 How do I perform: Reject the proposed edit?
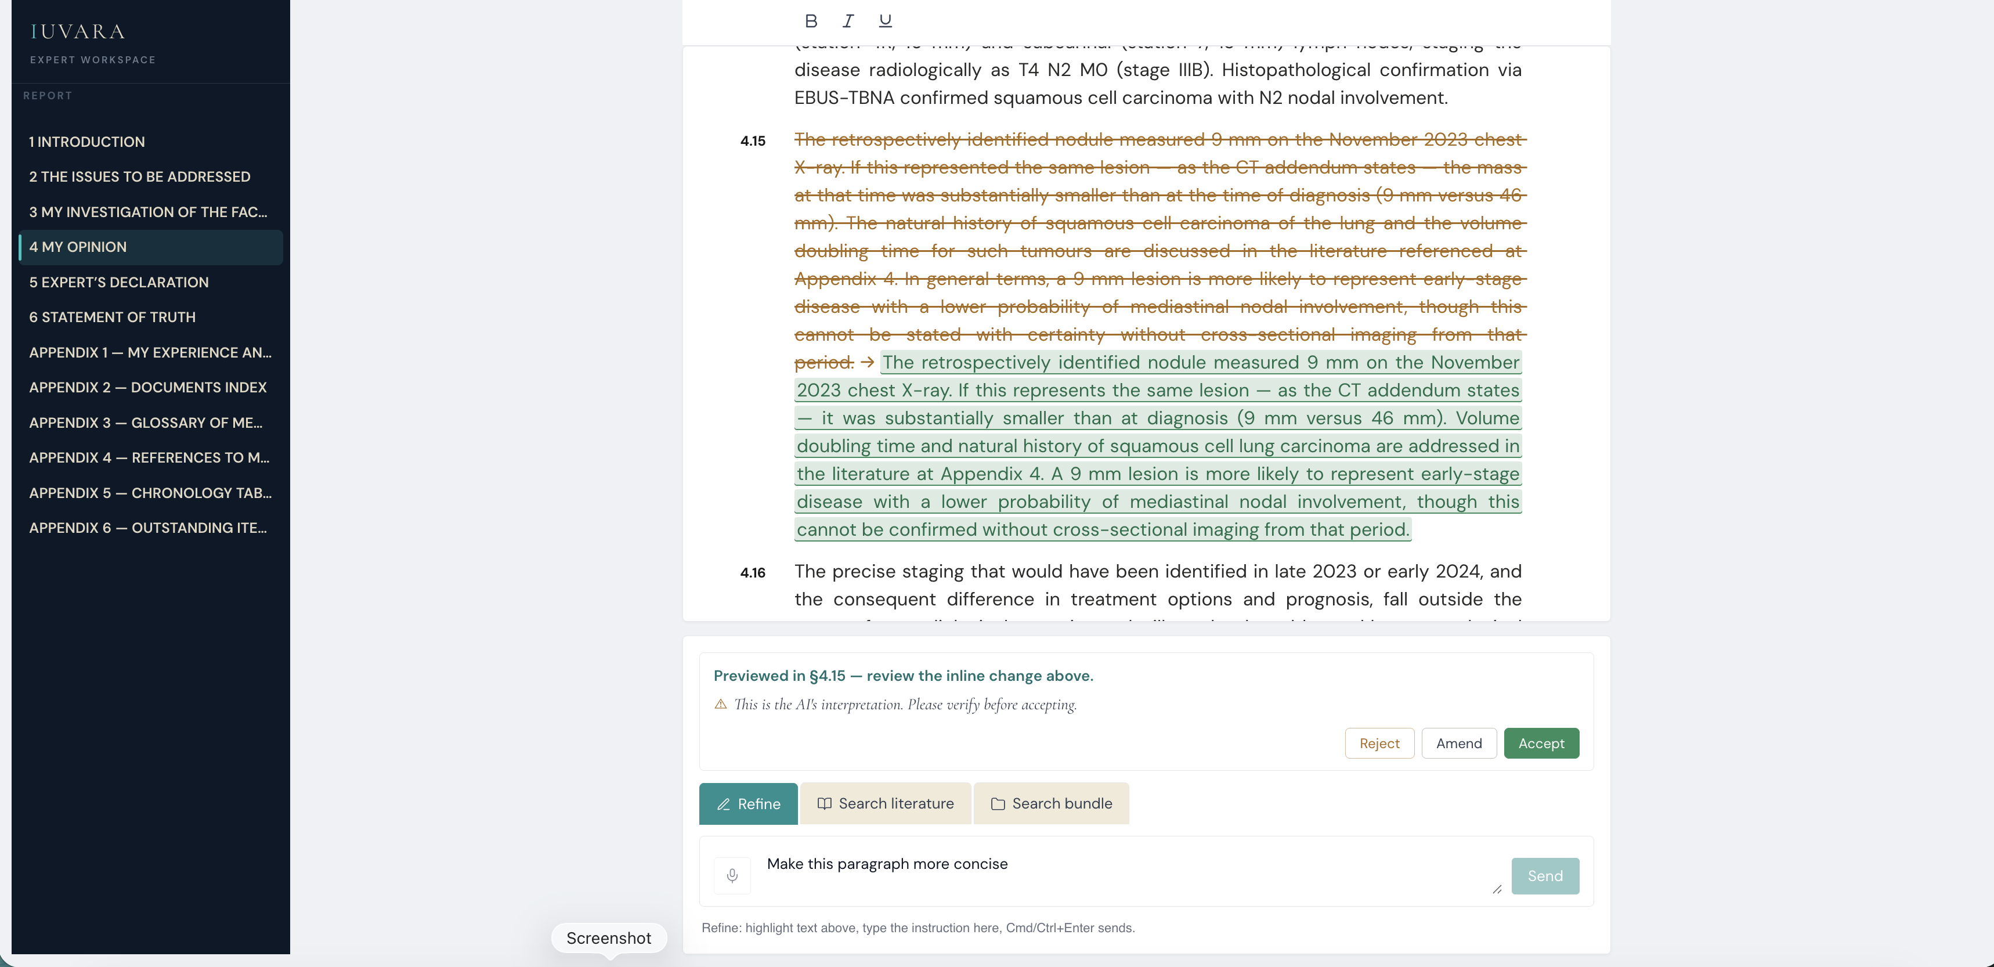tap(1379, 744)
